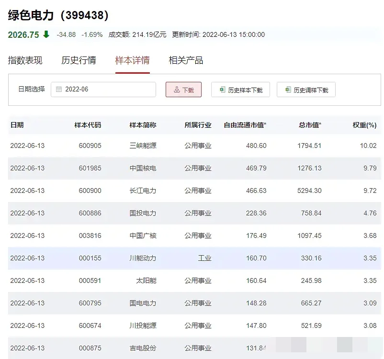This screenshot has height=359, width=384.
Task: Click the 9.72 weight value
Action: (x=370, y=191)
